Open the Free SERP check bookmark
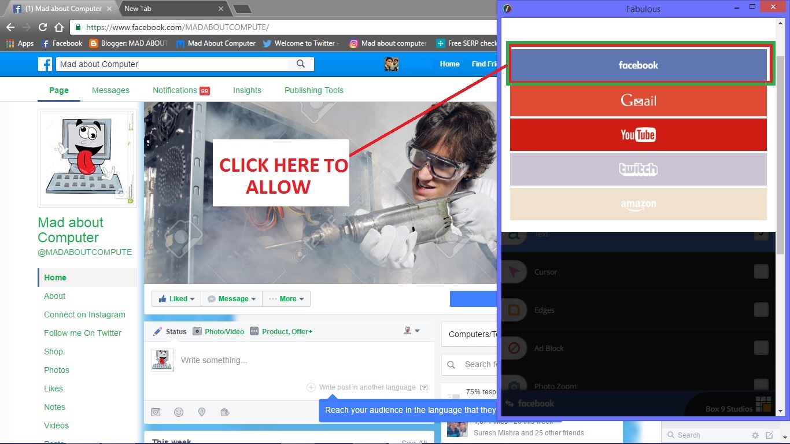The width and height of the screenshot is (790, 444). [466, 43]
